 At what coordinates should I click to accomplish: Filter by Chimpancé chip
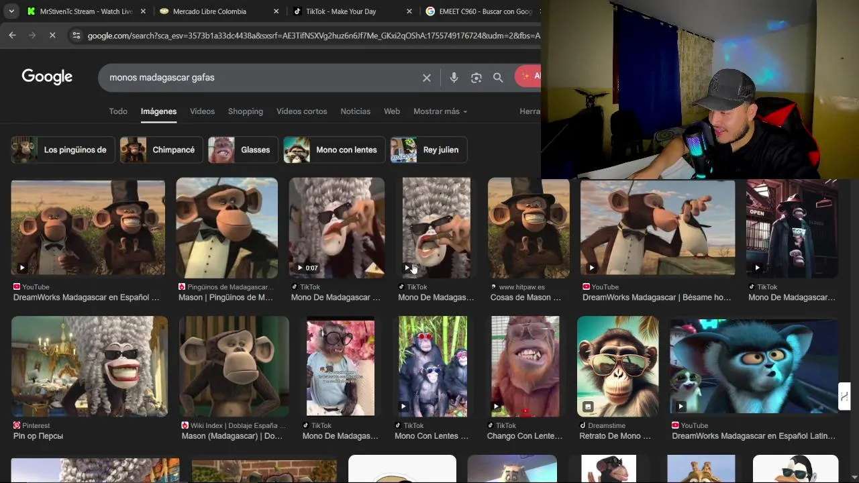pos(161,150)
